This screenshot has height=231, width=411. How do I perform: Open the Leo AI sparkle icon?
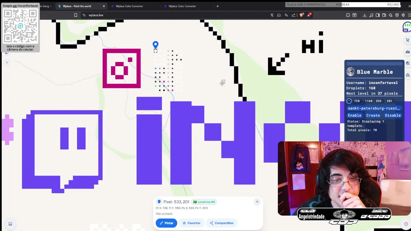[x=390, y=15]
